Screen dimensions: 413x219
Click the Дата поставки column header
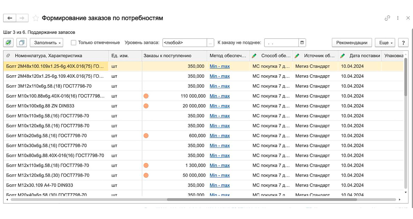[x=364, y=56]
